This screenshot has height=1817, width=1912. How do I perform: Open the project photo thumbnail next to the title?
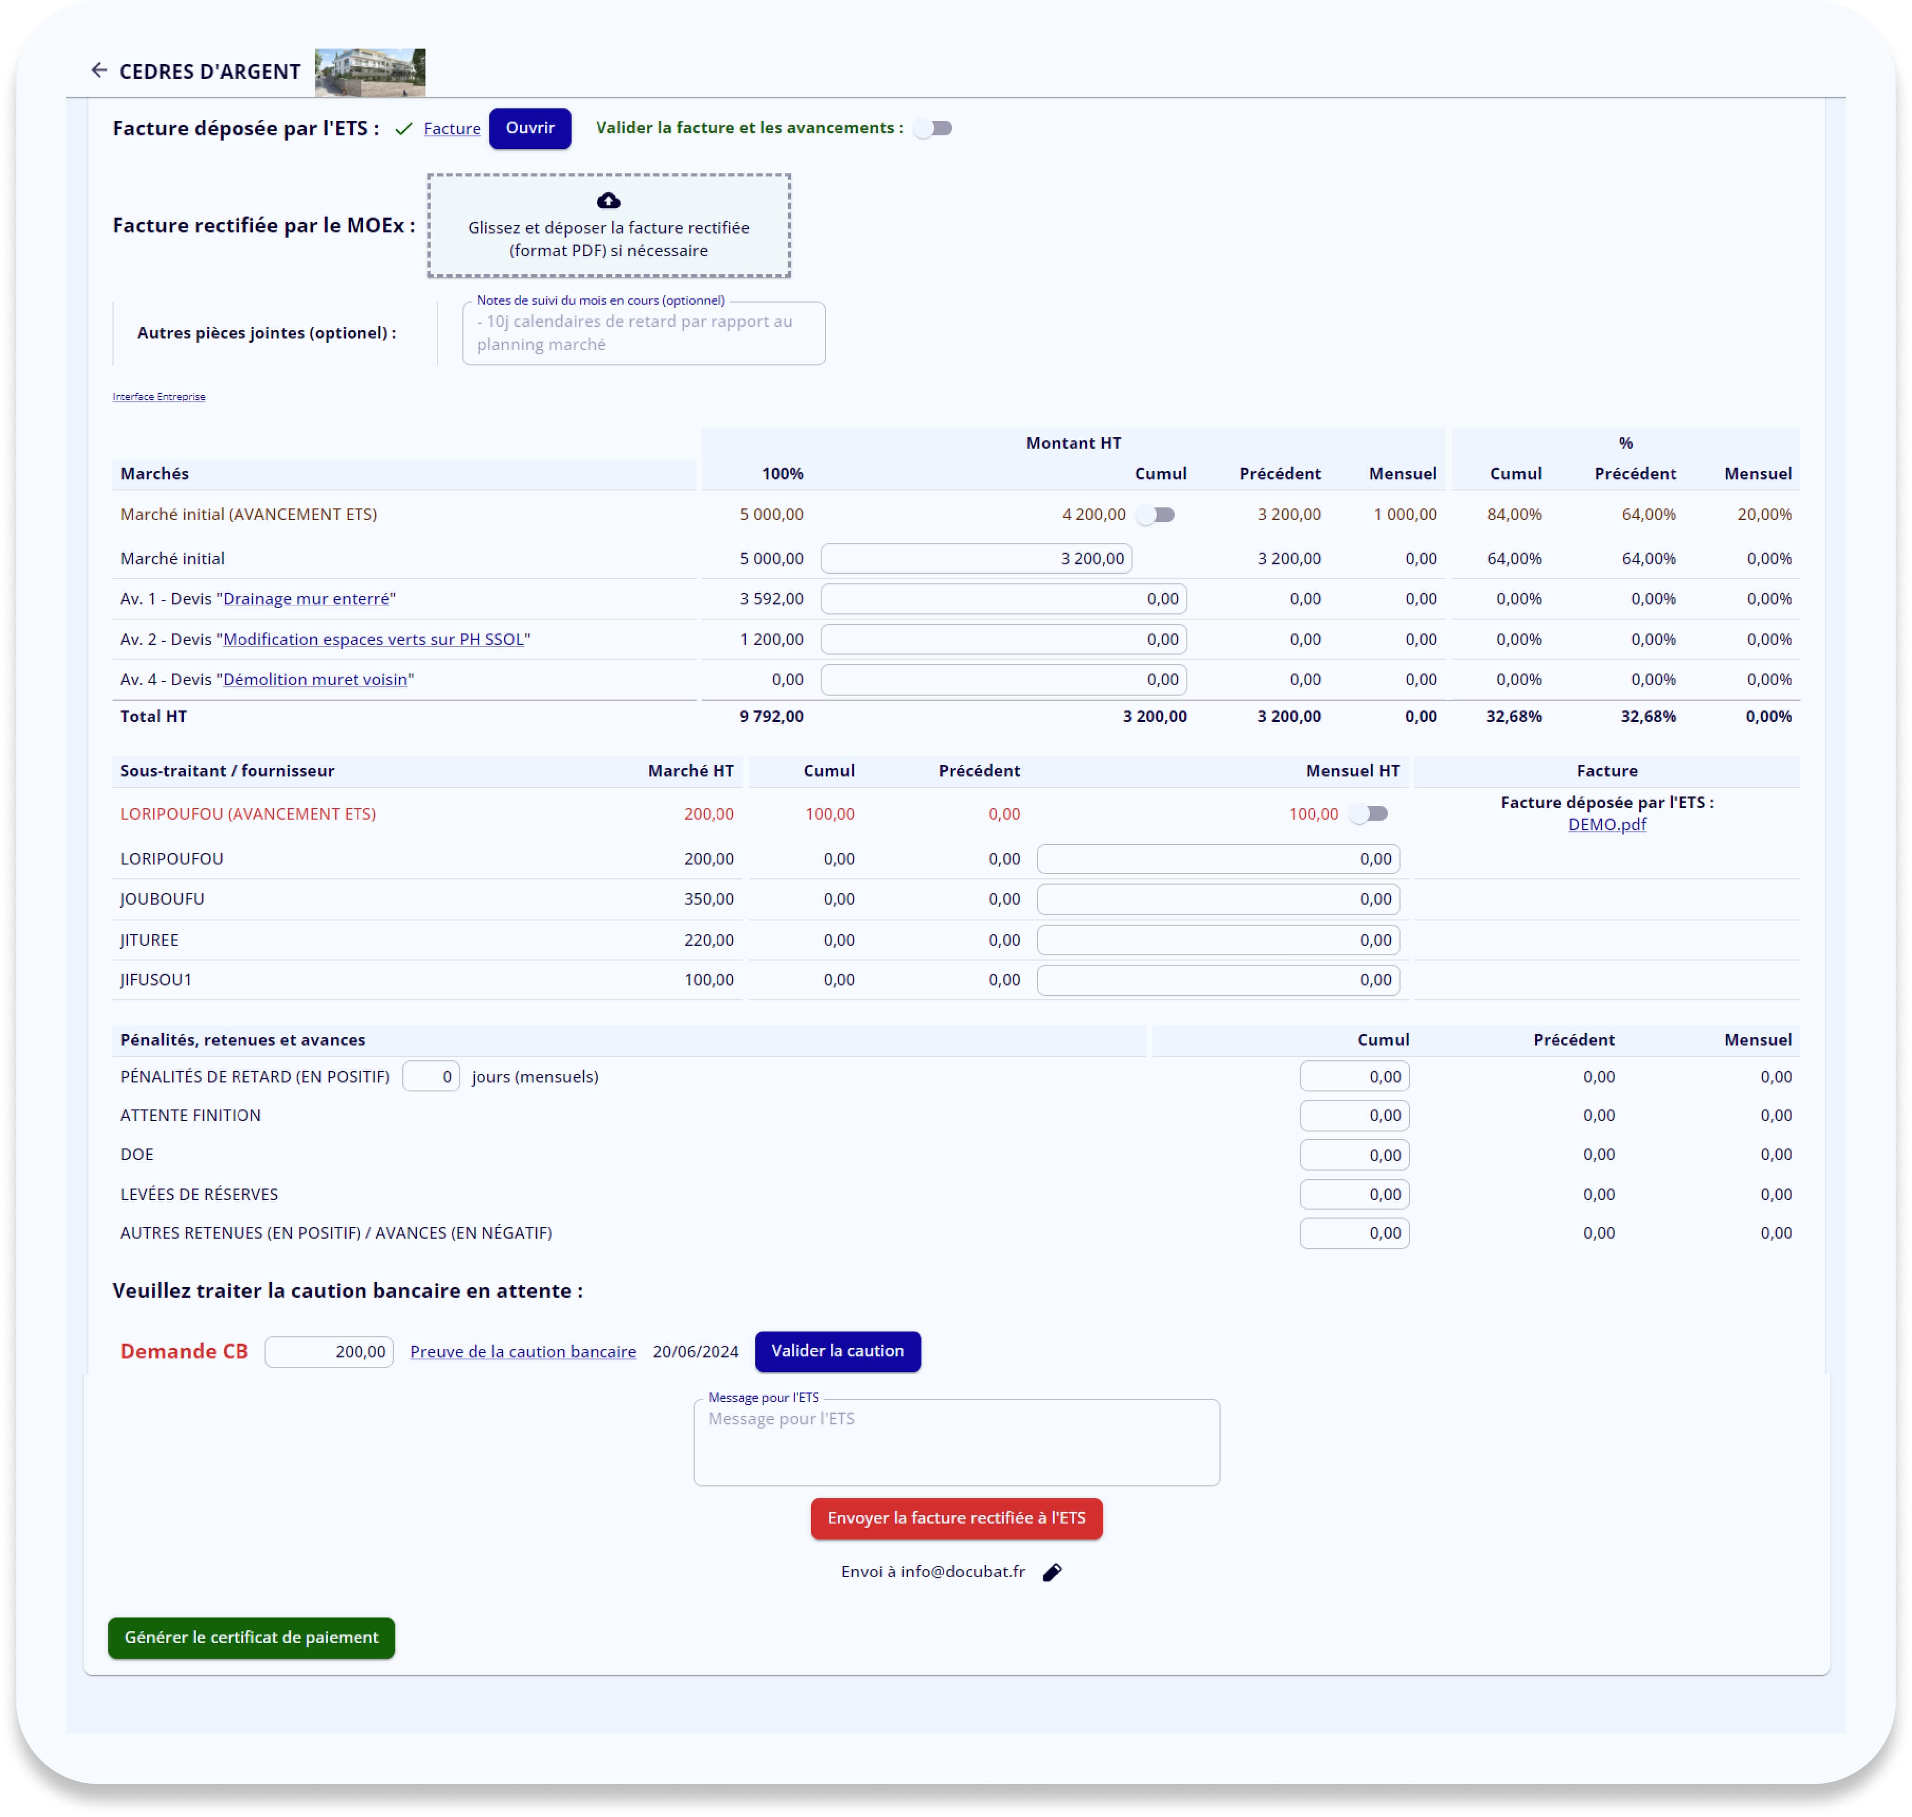370,71
